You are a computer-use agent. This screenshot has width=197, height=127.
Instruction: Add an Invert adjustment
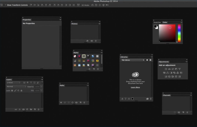(x=166, y=77)
